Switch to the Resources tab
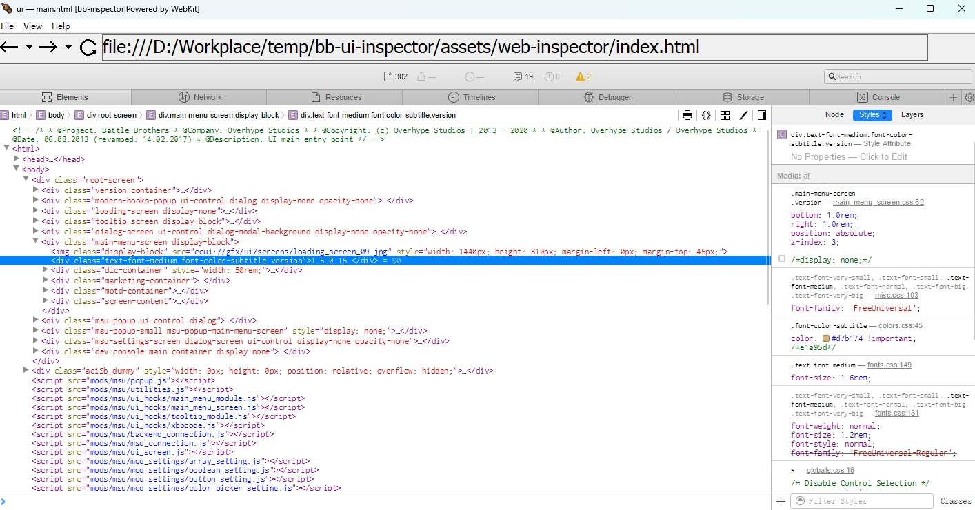The width and height of the screenshot is (975, 510). [x=336, y=97]
